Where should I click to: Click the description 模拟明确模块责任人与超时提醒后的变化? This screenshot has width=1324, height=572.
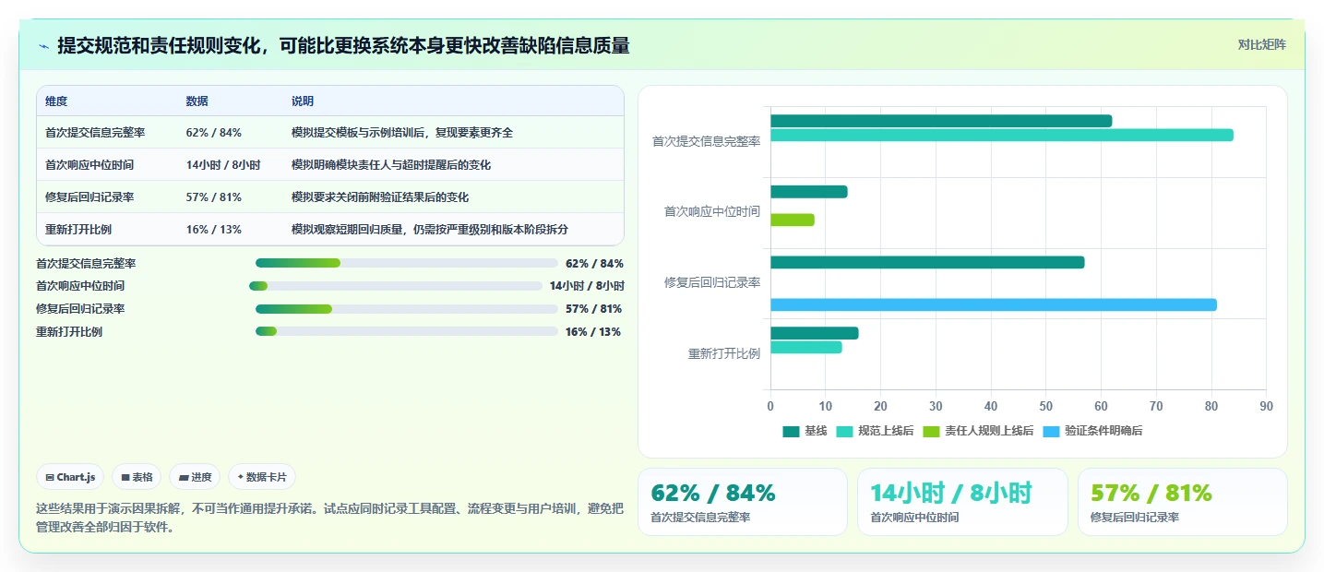click(391, 165)
